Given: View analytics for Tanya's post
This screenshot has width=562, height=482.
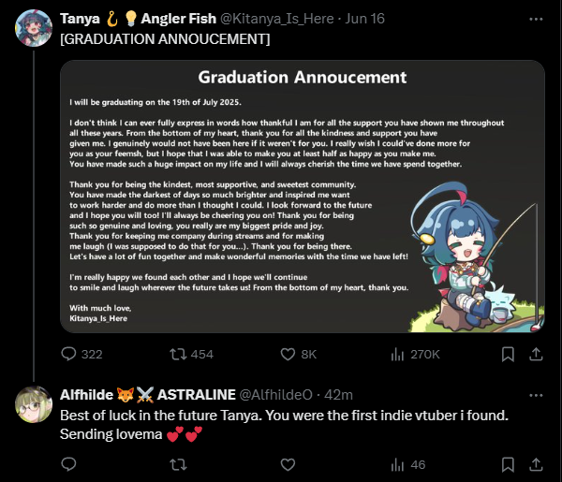Looking at the screenshot, I should [396, 354].
